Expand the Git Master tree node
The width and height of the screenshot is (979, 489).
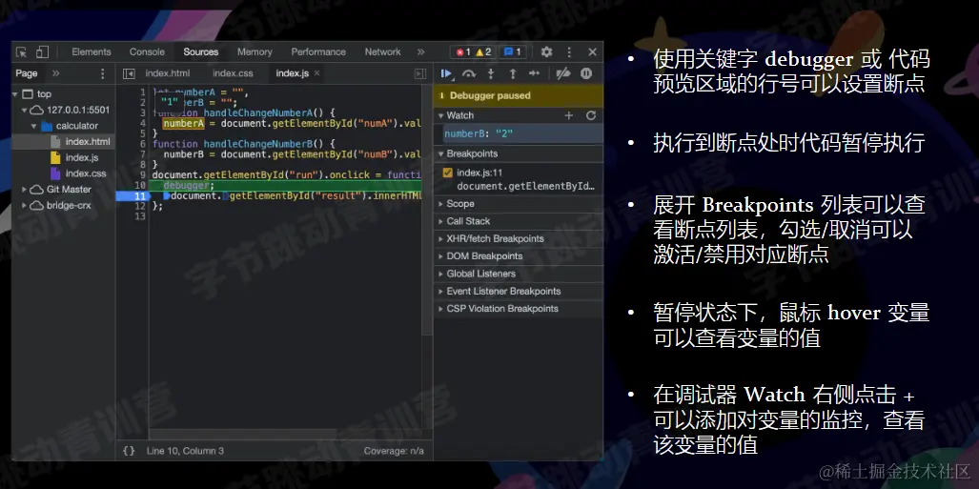pos(25,190)
